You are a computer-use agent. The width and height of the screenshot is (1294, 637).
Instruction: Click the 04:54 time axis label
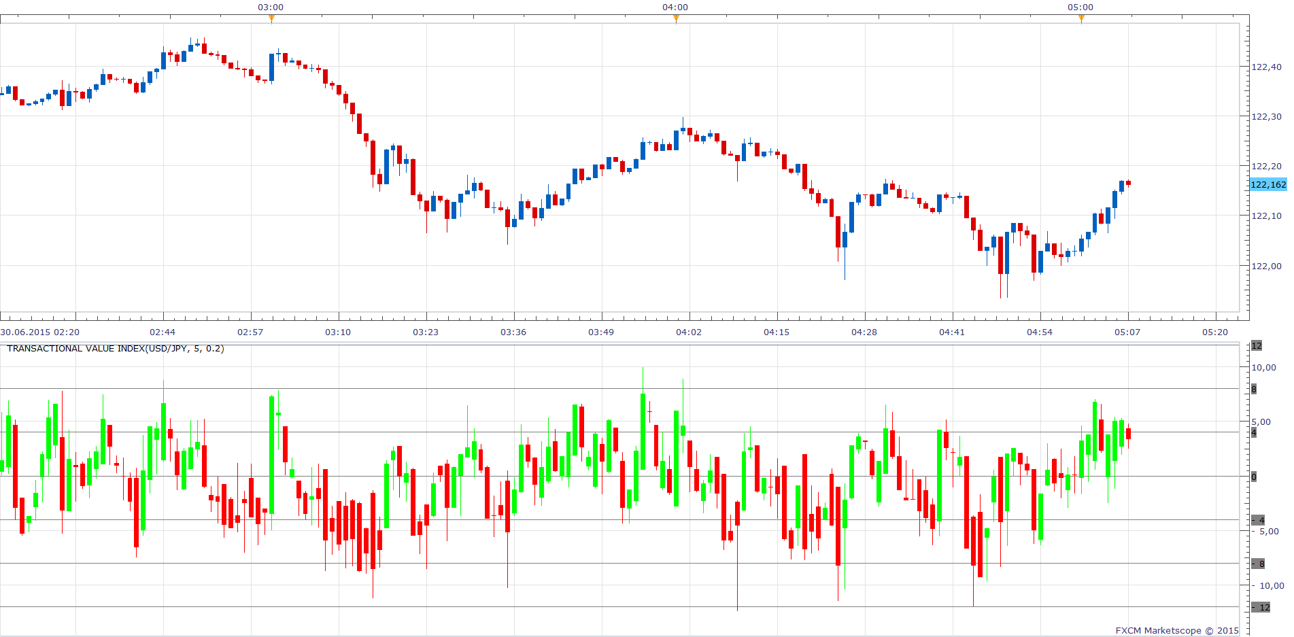pos(1040,332)
